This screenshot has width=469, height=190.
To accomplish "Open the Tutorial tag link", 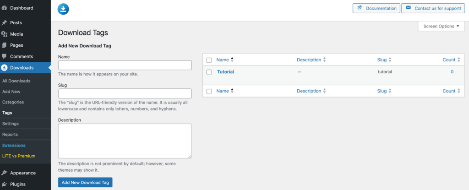I will 225,72.
